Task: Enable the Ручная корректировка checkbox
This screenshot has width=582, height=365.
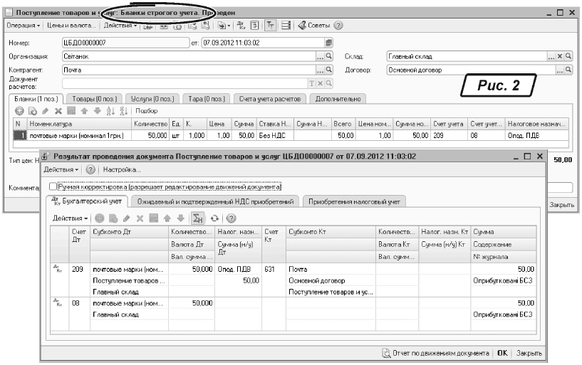Action: pyautogui.click(x=53, y=186)
